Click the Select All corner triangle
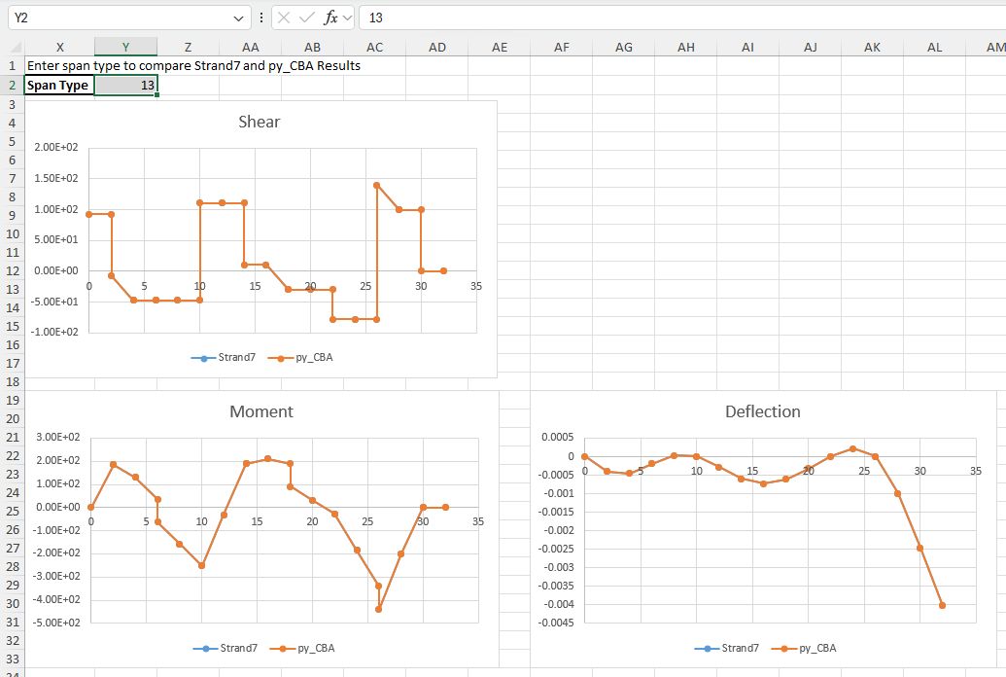Viewport: 1006px width, 677px height. click(15, 48)
